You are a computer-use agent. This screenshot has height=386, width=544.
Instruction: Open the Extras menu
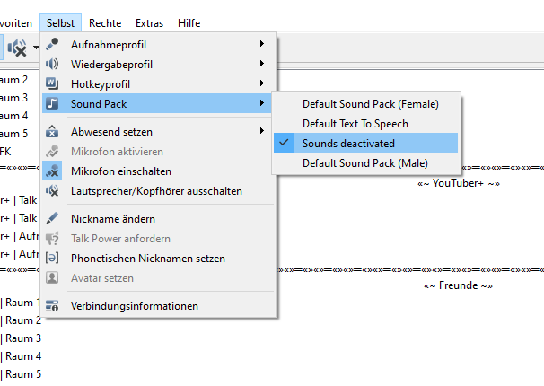tap(150, 23)
